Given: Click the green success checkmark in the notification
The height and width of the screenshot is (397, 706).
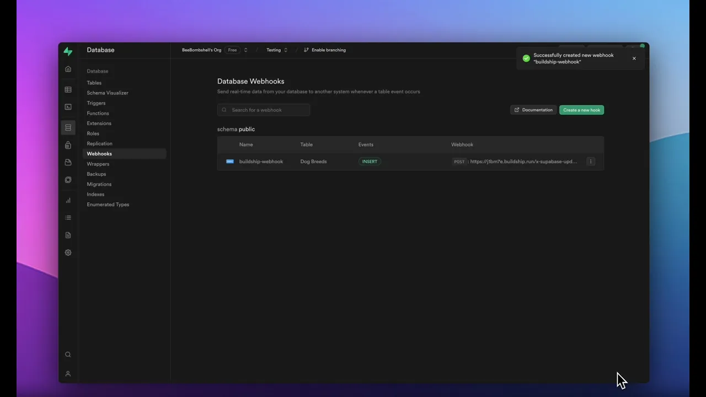Looking at the screenshot, I should pyautogui.click(x=526, y=58).
